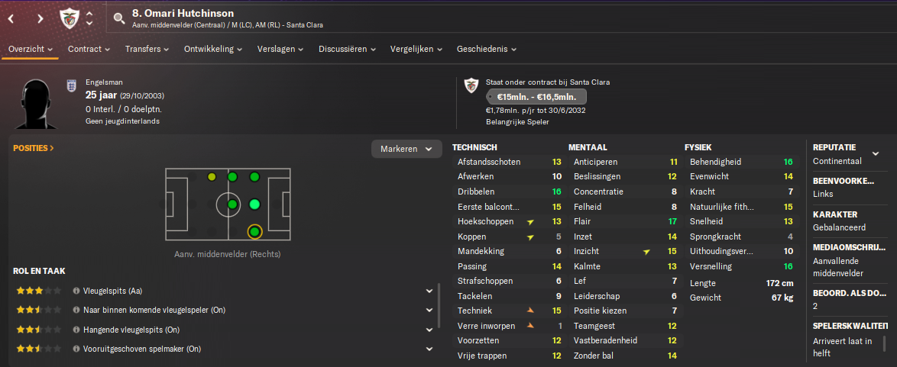Select the right attacking midfielder position dot
The image size is (897, 367).
(x=254, y=231)
